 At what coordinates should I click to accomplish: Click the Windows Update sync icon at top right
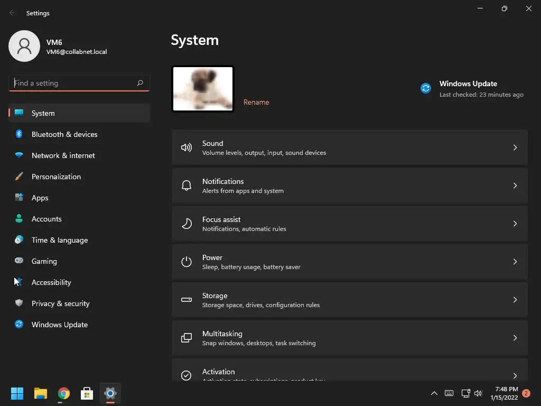[x=426, y=88]
